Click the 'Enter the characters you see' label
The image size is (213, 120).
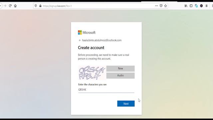pyautogui.click(x=93, y=84)
